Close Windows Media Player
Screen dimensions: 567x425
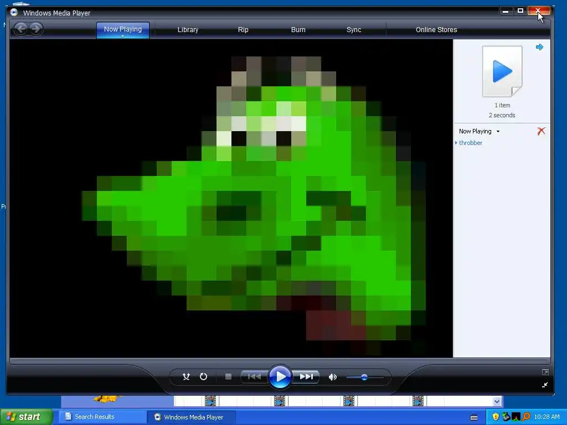(539, 11)
